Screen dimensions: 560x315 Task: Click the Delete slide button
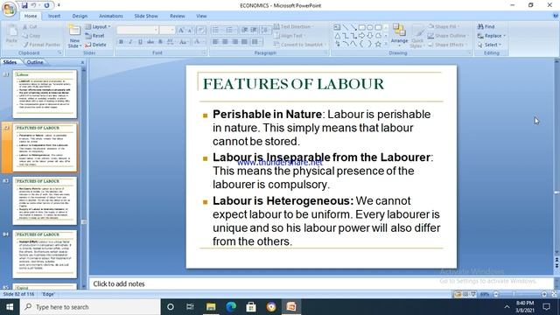95,45
